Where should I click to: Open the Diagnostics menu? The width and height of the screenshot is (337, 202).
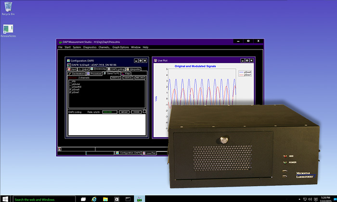[x=90, y=47]
